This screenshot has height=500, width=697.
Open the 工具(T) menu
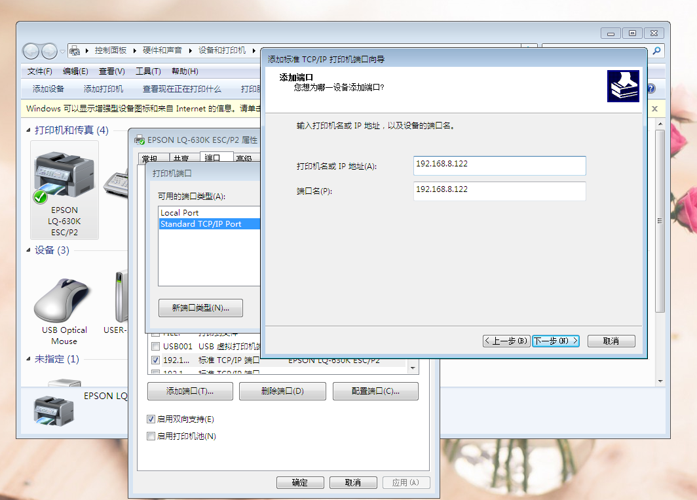[148, 71]
